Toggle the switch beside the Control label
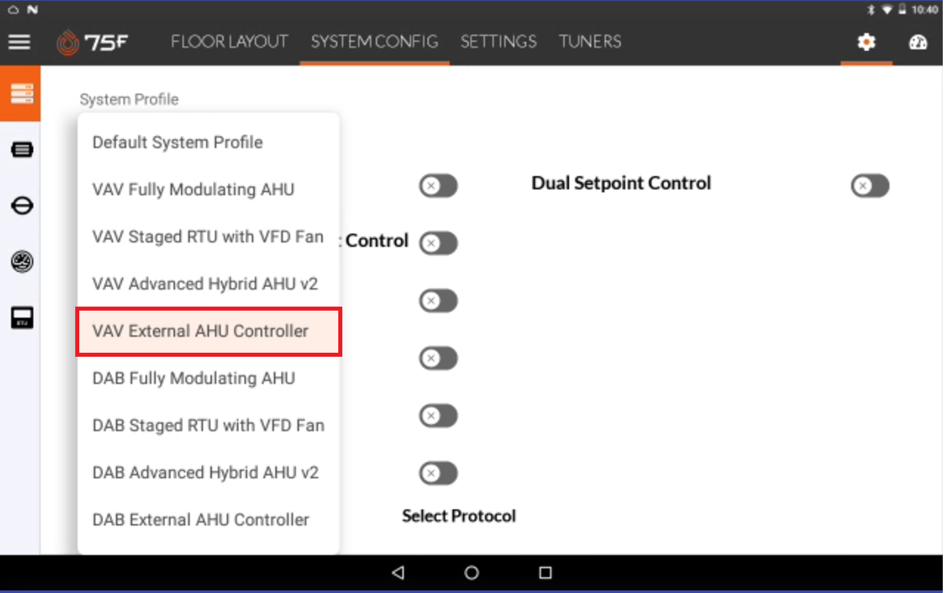Viewport: 946px width, 593px height. (x=438, y=244)
